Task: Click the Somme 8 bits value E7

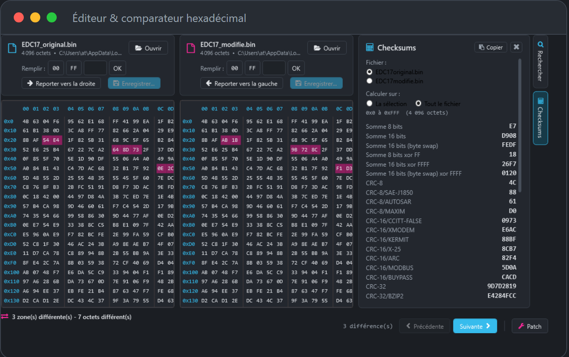Action: (x=513, y=126)
